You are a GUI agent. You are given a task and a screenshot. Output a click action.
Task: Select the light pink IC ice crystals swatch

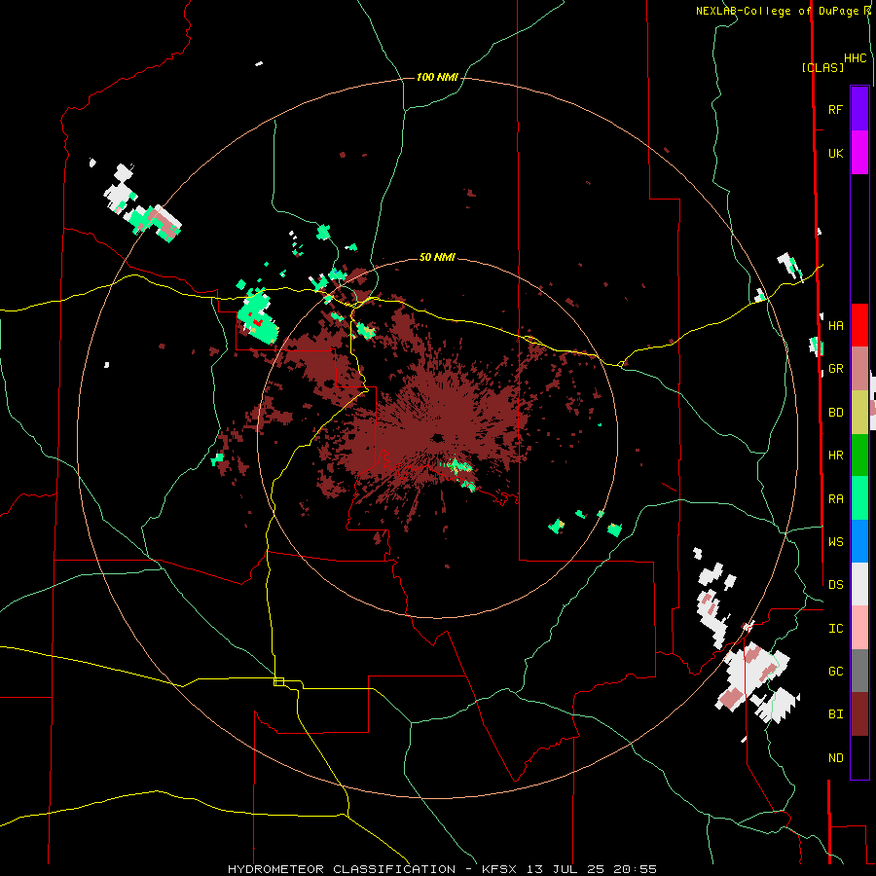(859, 628)
